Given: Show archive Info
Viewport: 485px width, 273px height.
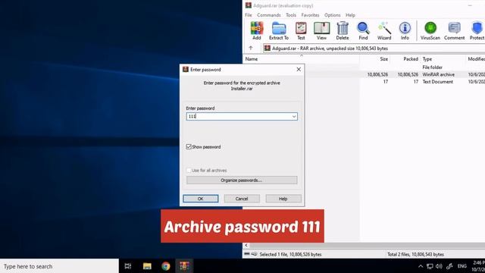Looking at the screenshot, I should point(405,30).
